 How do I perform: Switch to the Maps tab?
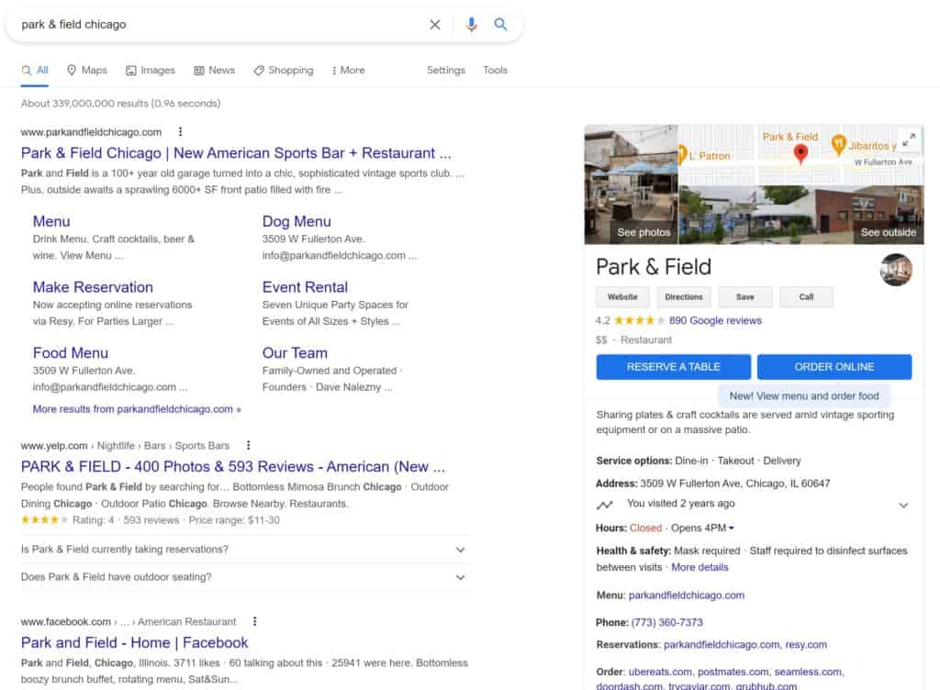87,70
